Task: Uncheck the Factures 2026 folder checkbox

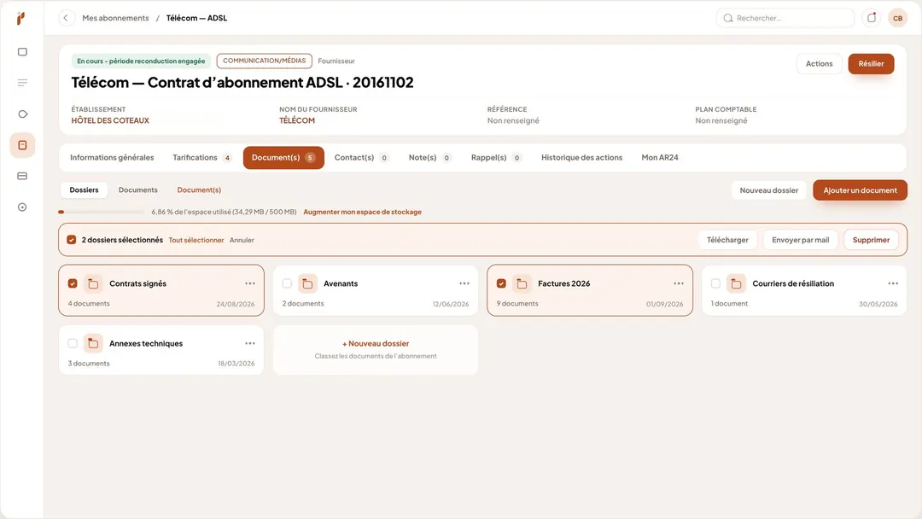Action: click(x=501, y=283)
